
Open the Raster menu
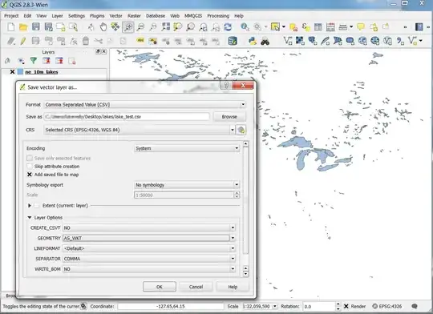(x=134, y=16)
